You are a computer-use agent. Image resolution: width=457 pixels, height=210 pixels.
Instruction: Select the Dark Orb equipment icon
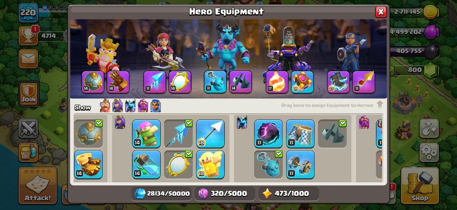click(268, 134)
